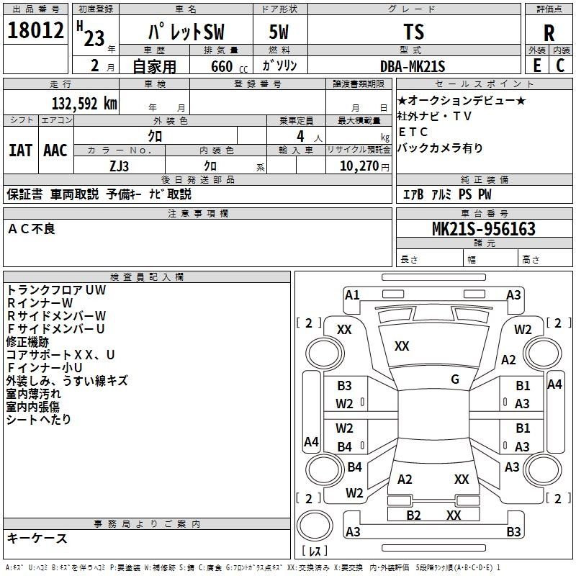Click the caution note AC不良
Image resolution: width=576 pixels, height=576 pixels.
32,229
